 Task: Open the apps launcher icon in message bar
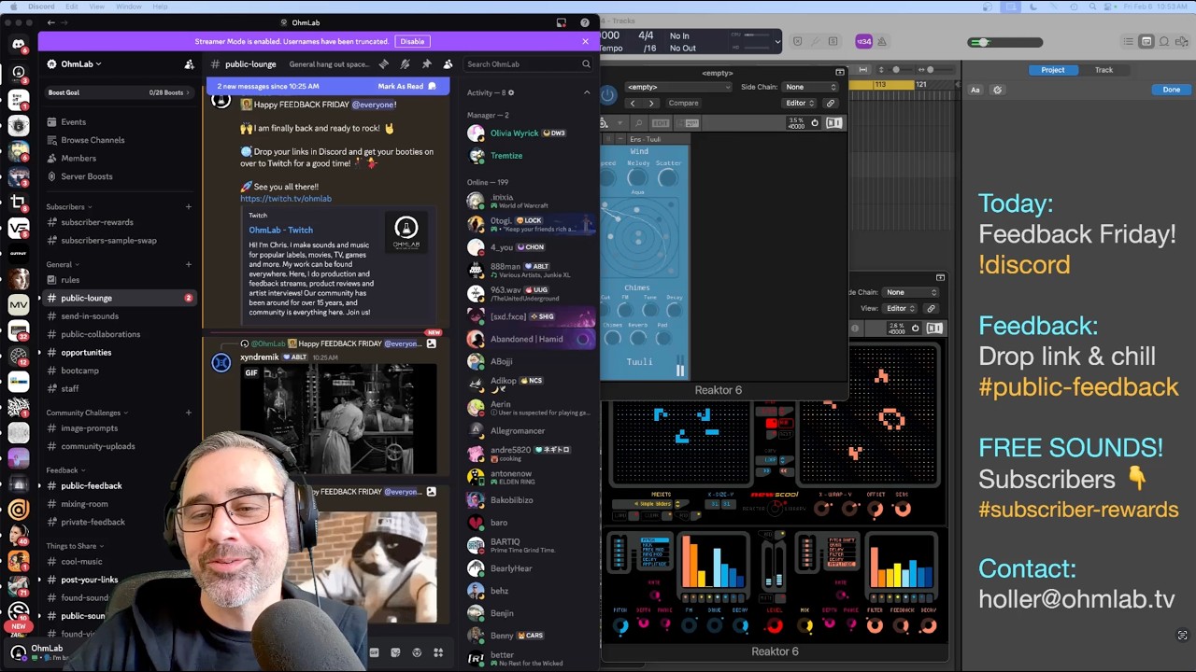point(438,652)
